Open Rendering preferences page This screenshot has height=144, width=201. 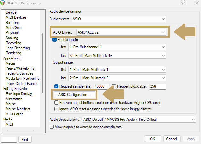(x=13, y=53)
